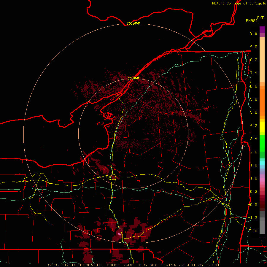Click the KTYX 22 JUN 25 17:30 timestamp
267x267 pixels.
192,265
